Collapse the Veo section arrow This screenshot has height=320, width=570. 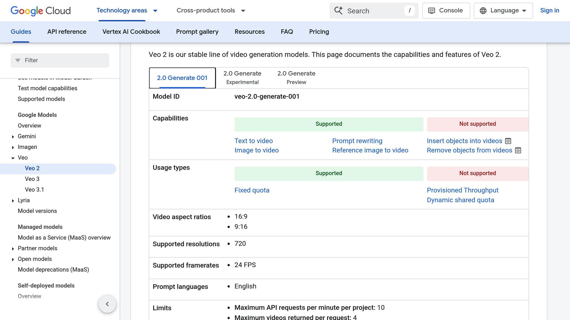coord(13,158)
